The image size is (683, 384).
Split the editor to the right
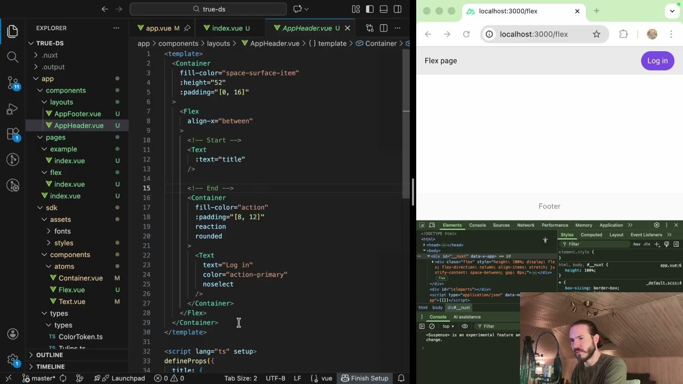pyautogui.click(x=384, y=28)
